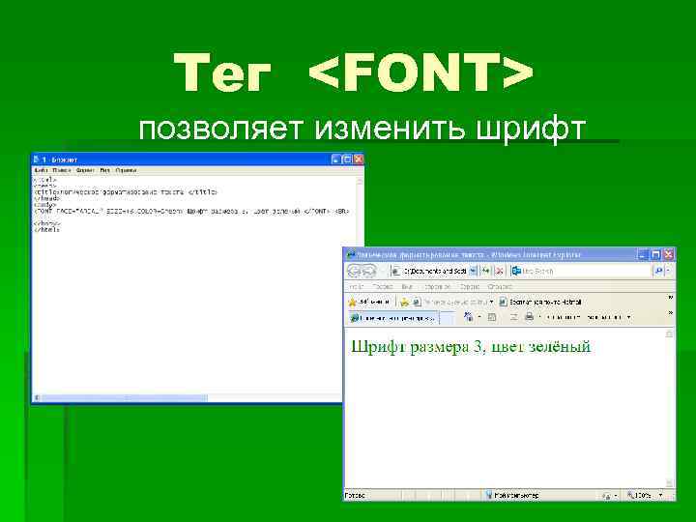Add current page to favorites bar icon
Viewport: 696px width, 522px height.
click(x=404, y=303)
